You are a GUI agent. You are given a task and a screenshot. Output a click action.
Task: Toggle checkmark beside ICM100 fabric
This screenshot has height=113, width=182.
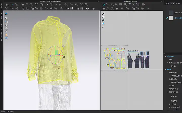pos(166,18)
